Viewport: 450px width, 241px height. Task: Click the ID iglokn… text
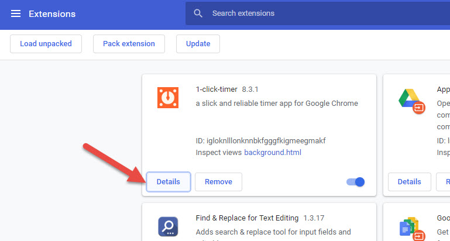tap(260, 141)
